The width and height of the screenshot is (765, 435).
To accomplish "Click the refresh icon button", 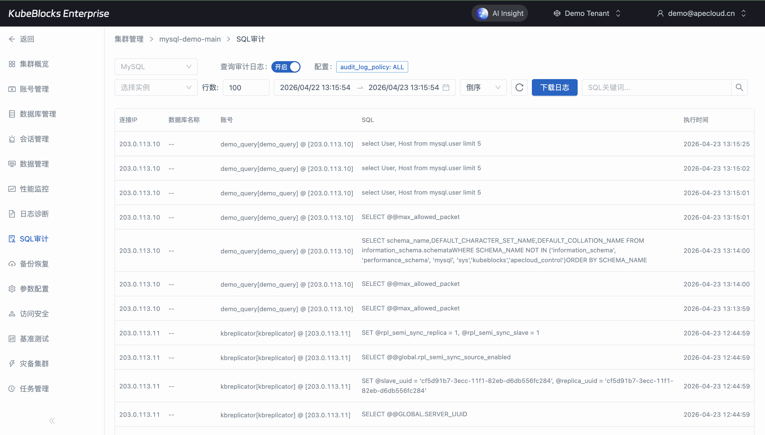I will pos(519,87).
